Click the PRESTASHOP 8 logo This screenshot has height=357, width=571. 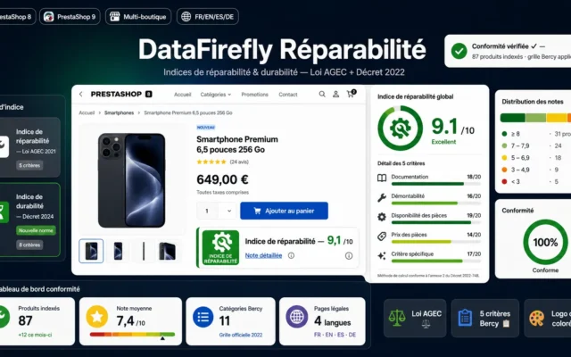121,94
